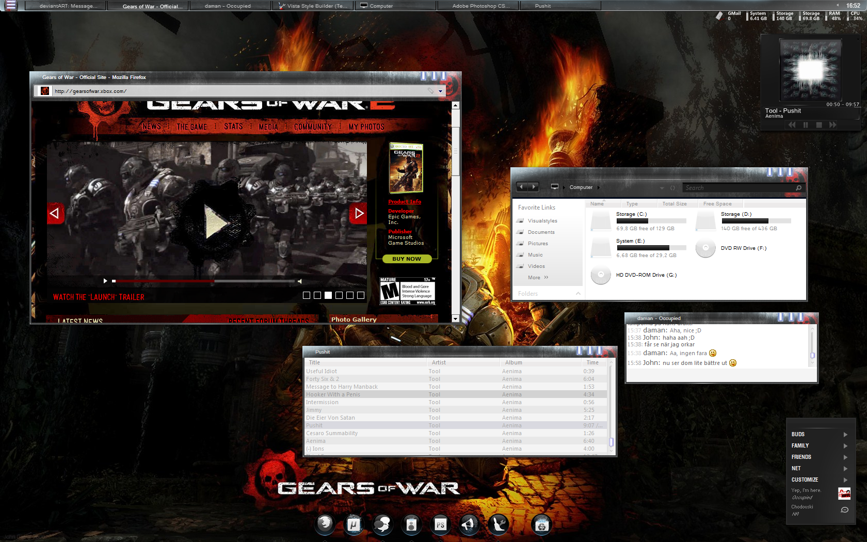The height and width of the screenshot is (542, 867).
Task: Open the STATS tab on Gears site
Action: pyautogui.click(x=233, y=126)
